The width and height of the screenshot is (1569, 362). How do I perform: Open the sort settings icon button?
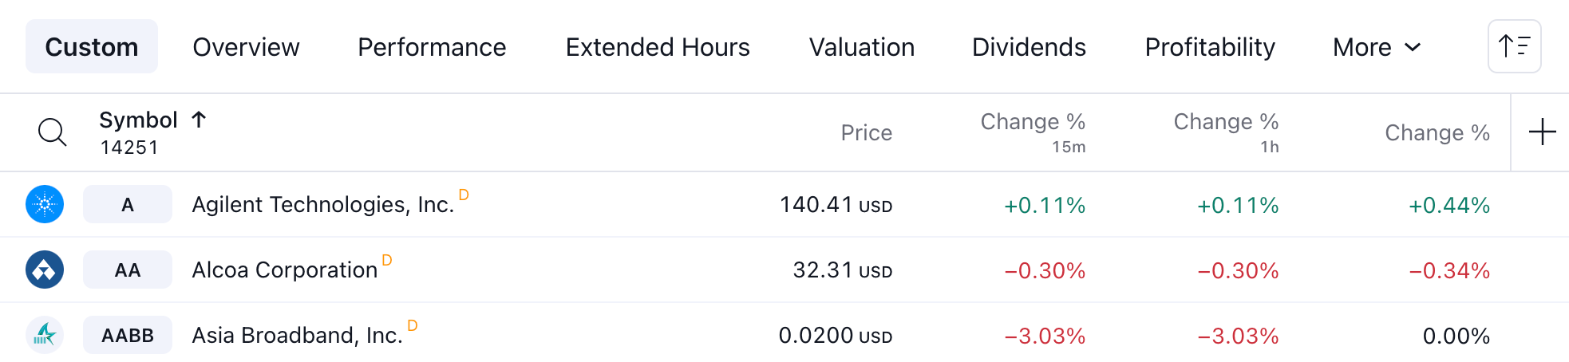[x=1514, y=46]
